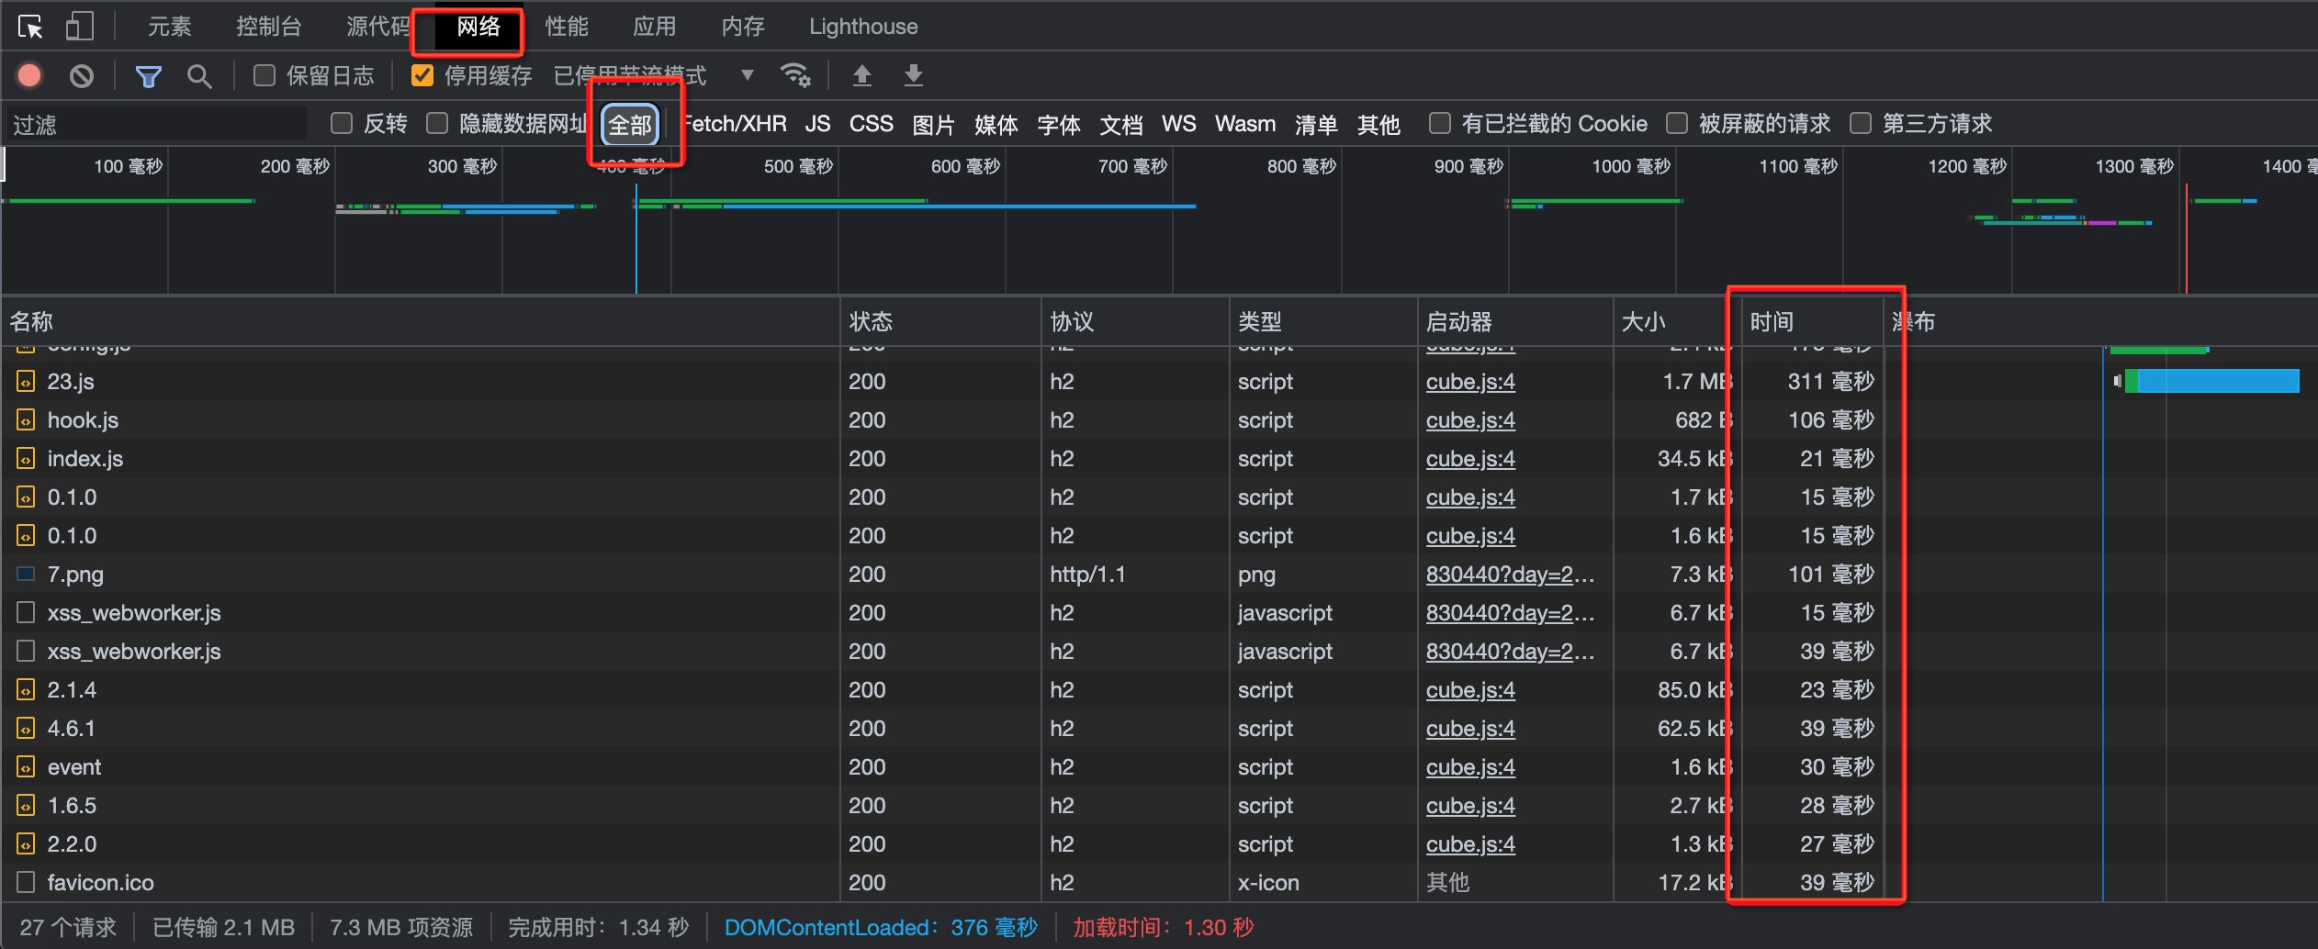The height and width of the screenshot is (949, 2318).
Task: Open the 内存 tab
Action: pos(743,27)
